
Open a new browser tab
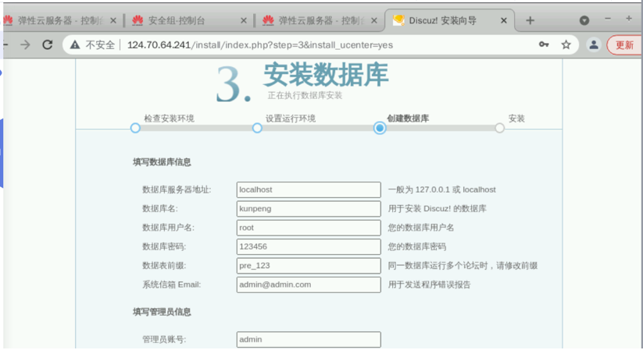[530, 20]
